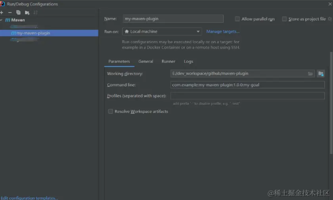Image resolution: width=333 pixels, height=200 pixels.
Task: Switch to the Logs tab
Action: tap(188, 61)
